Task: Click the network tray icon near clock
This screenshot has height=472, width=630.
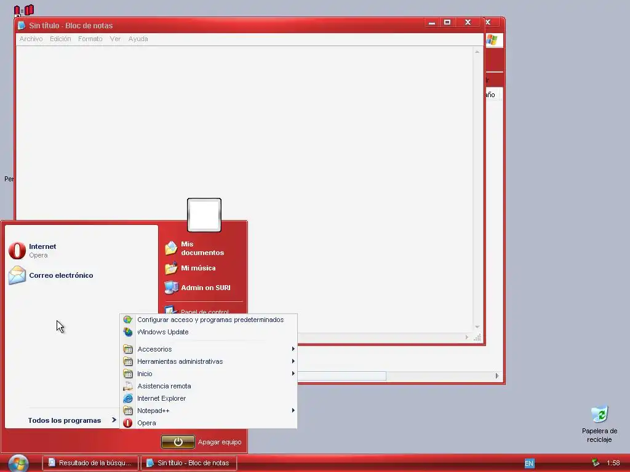Action: (596, 463)
